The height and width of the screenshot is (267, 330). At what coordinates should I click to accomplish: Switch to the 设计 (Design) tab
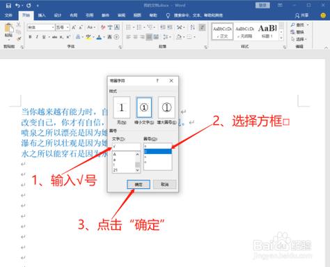click(x=58, y=15)
